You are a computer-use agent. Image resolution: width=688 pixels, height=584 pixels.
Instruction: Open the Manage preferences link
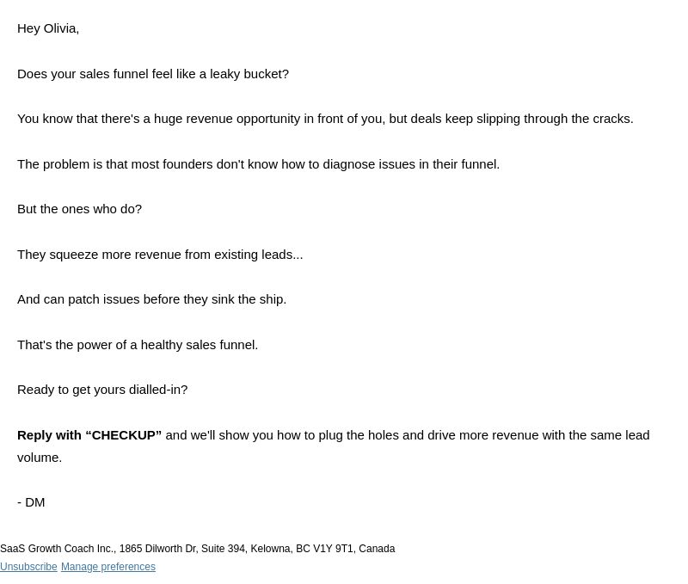pyautogui.click(x=108, y=567)
